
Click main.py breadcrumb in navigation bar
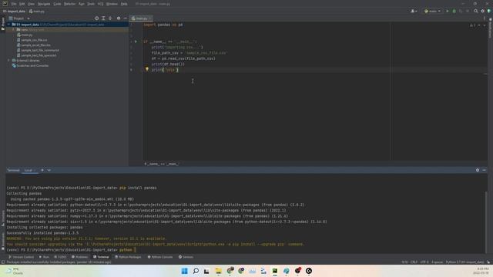[x=37, y=12]
